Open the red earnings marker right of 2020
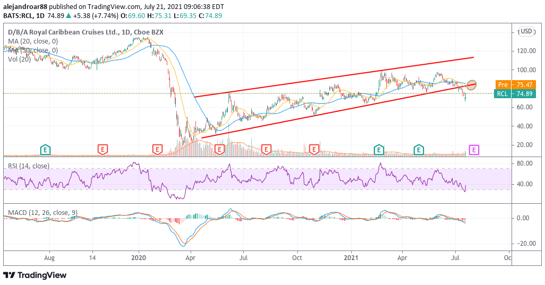Image resolution: width=545 pixels, height=285 pixels. (157, 150)
